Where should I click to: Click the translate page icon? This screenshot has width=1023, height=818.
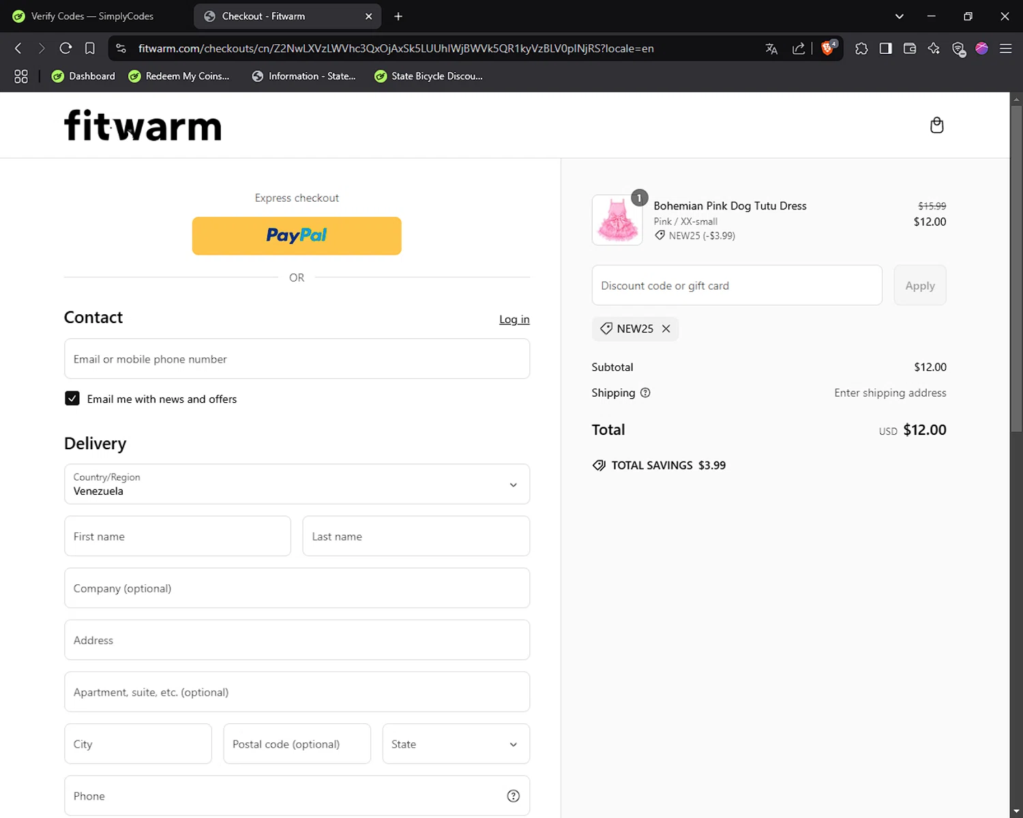pos(771,48)
